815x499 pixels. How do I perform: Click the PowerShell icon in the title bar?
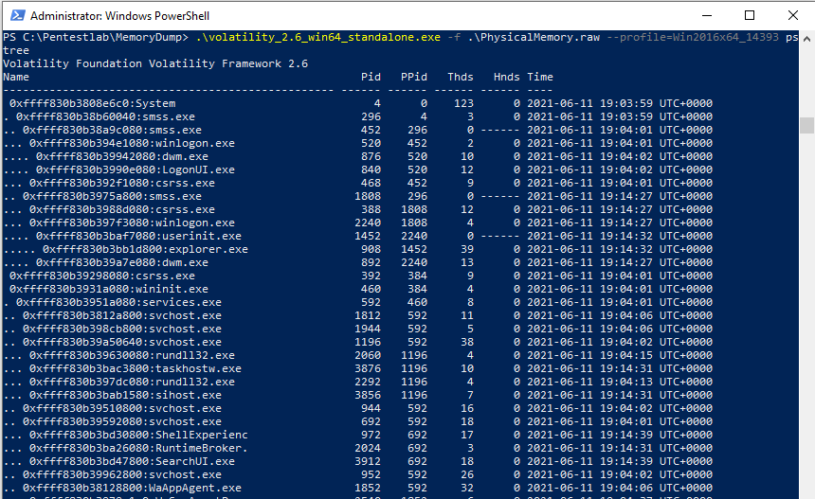tap(15, 15)
